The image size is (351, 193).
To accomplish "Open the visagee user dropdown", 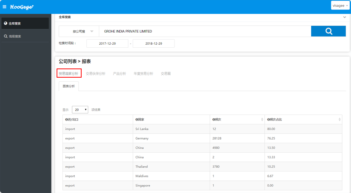I will tap(340, 5).
